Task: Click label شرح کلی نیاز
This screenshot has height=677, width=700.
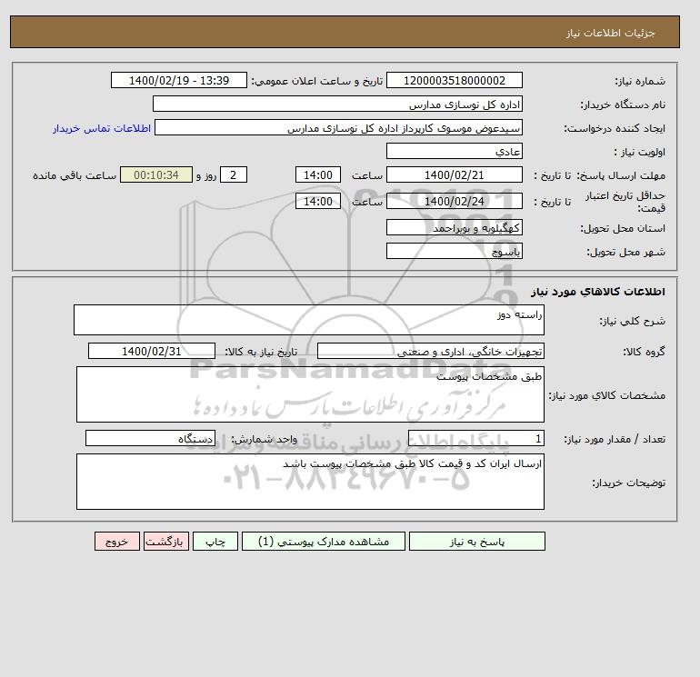Action: tap(632, 321)
